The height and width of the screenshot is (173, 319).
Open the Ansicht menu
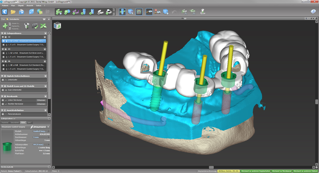click(x=30, y=6)
